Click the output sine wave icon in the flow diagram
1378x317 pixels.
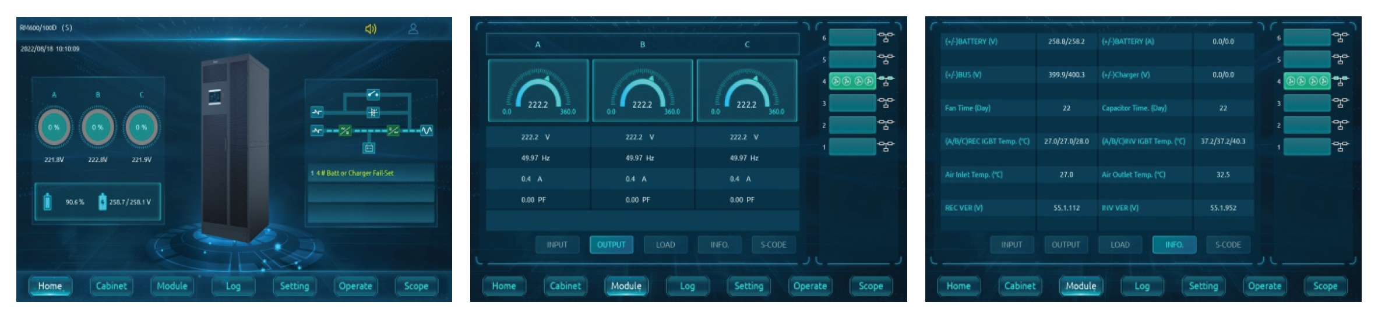coord(427,131)
